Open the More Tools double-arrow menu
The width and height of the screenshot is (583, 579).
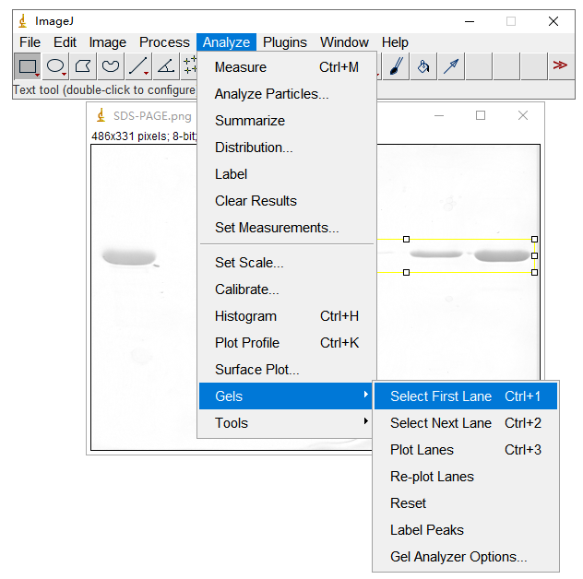560,65
